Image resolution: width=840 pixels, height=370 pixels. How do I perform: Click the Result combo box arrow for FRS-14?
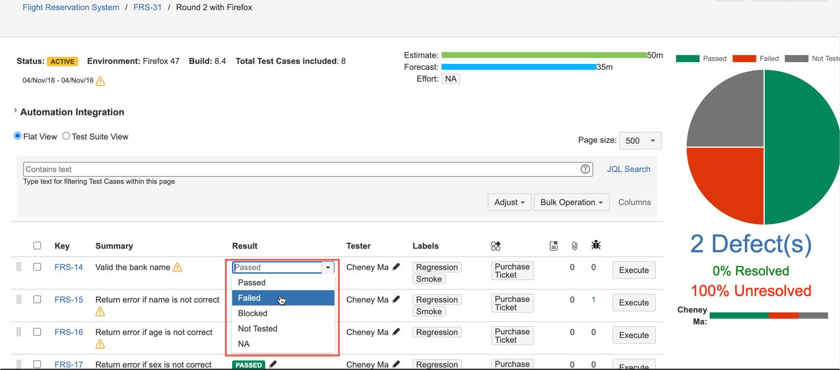pos(328,268)
